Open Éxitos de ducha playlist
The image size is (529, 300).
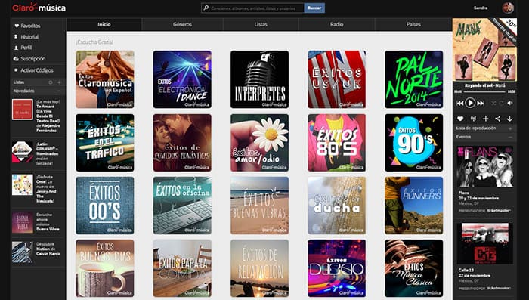337,206
